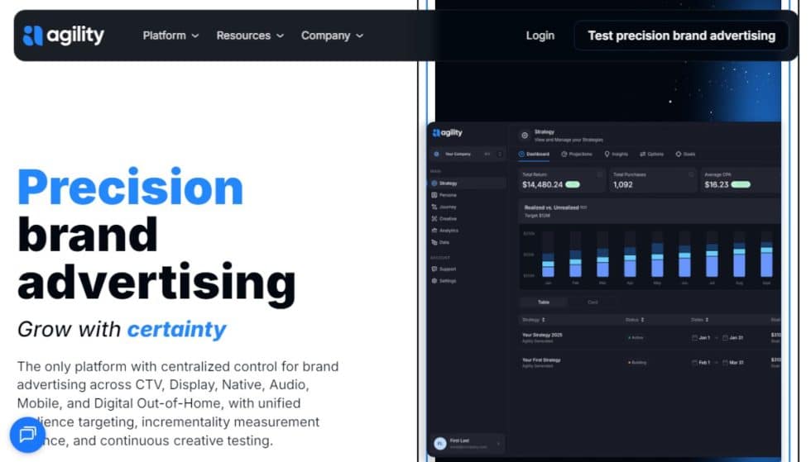This screenshot has width=811, height=462.
Task: Click the Aug bar in the chart
Action: [739, 260]
